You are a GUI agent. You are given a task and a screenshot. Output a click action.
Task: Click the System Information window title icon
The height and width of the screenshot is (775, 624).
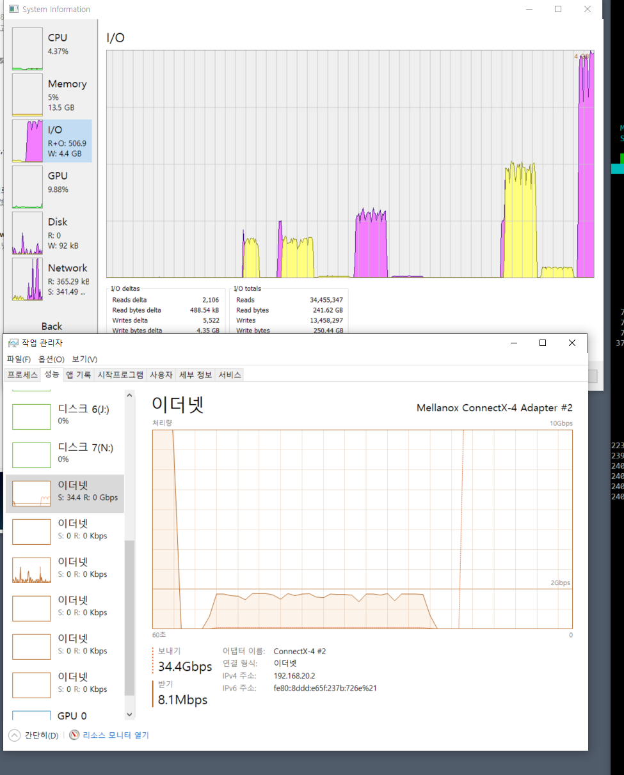(x=13, y=10)
